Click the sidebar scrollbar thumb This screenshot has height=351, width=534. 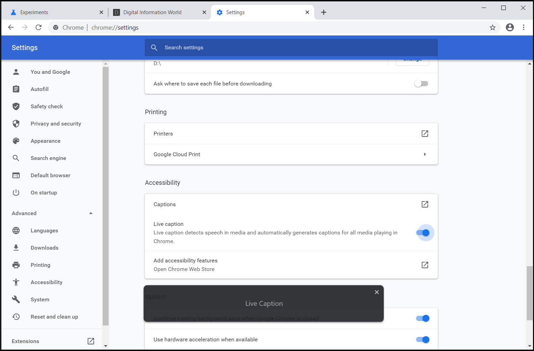coord(105,196)
